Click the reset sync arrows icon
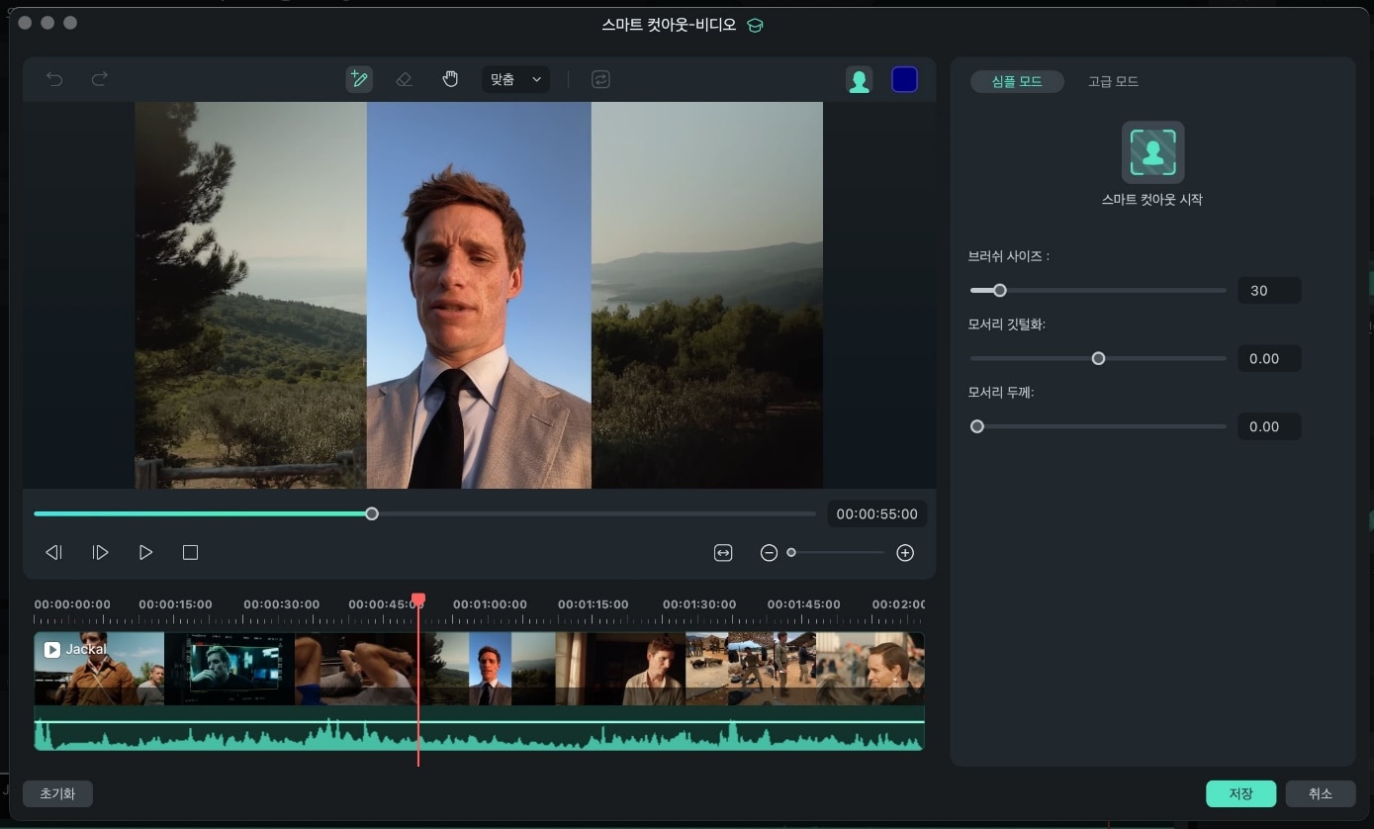 (600, 79)
